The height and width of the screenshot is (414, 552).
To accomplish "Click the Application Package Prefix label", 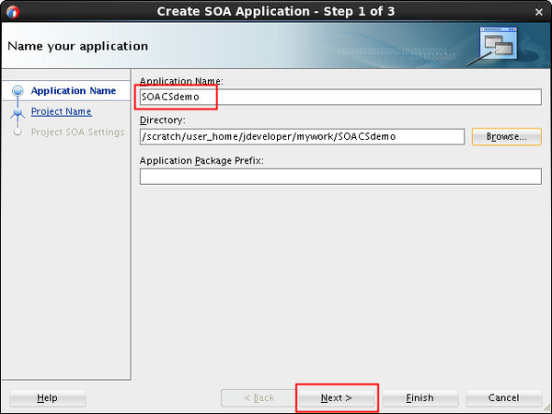I will tap(200, 160).
